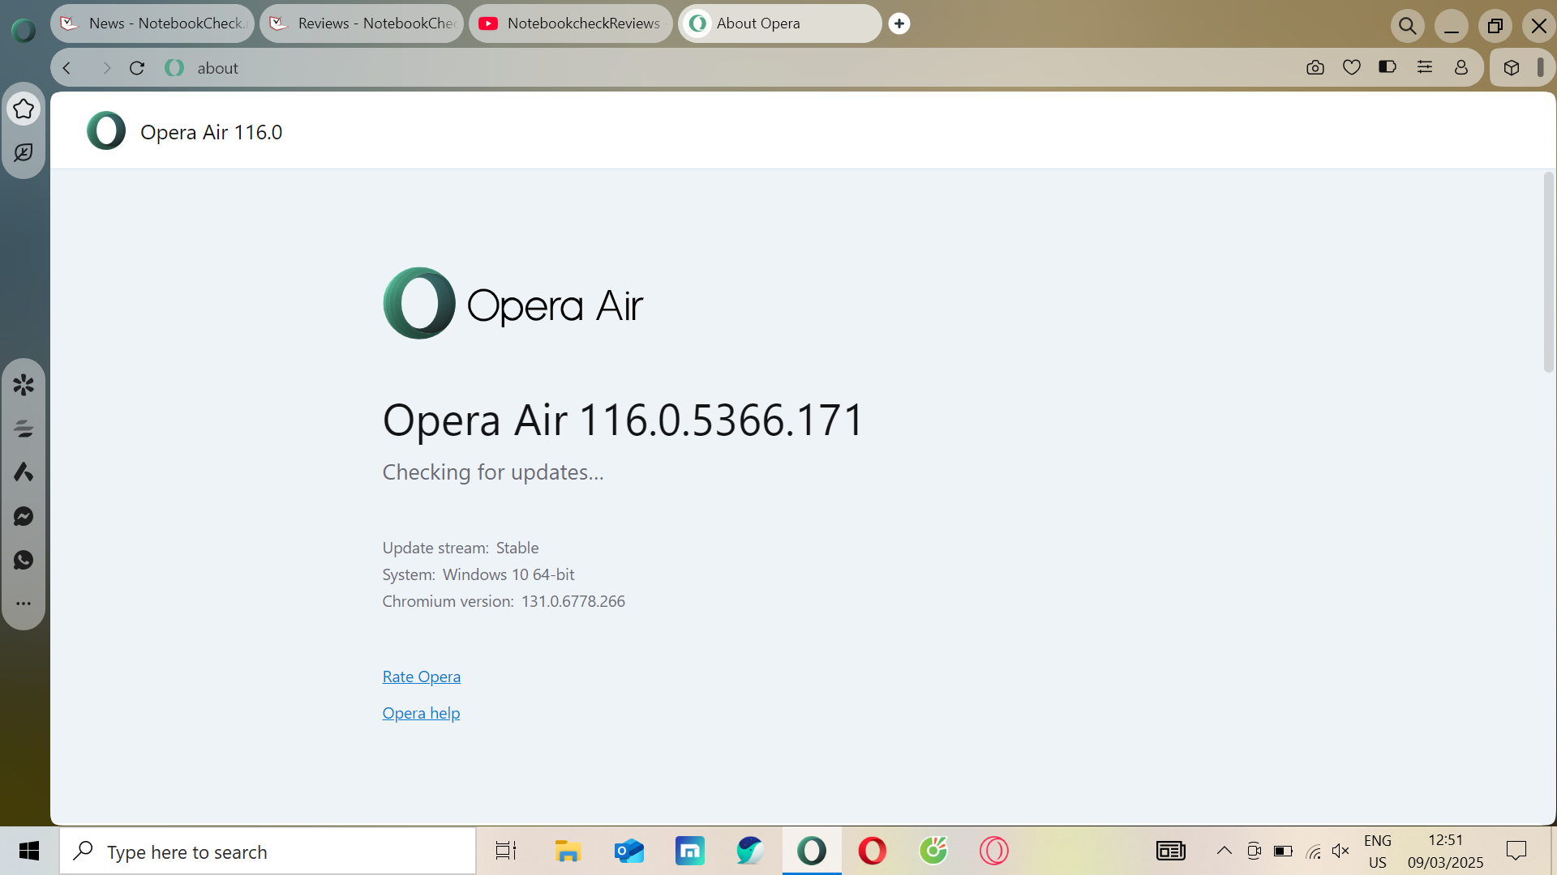Switch to NotebookcheckReviews YouTube tab

(x=571, y=23)
